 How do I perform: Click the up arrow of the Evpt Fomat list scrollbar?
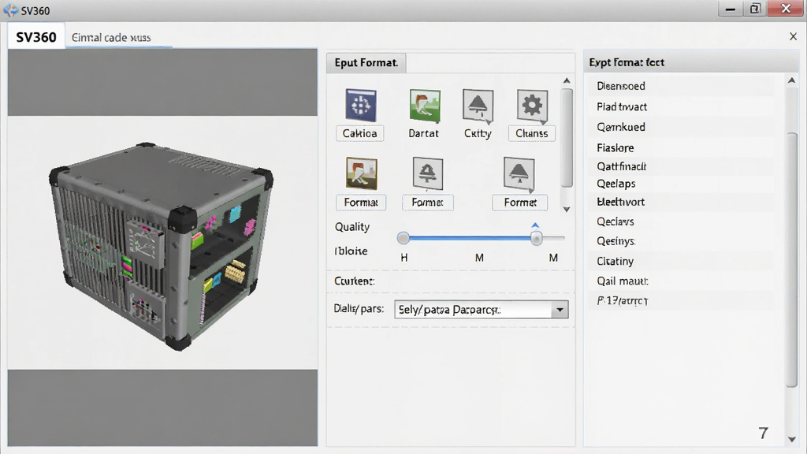pos(791,81)
